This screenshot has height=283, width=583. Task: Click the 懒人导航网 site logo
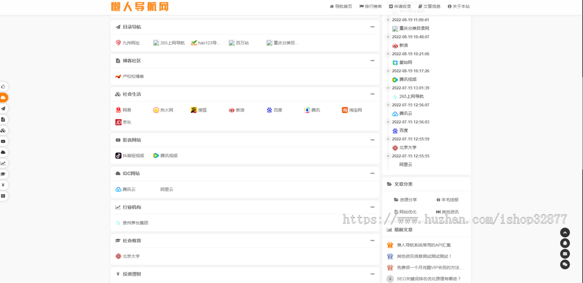(140, 7)
